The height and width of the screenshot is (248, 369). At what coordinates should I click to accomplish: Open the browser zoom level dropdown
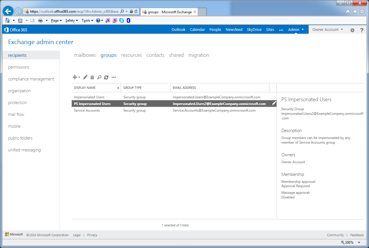click(359, 243)
